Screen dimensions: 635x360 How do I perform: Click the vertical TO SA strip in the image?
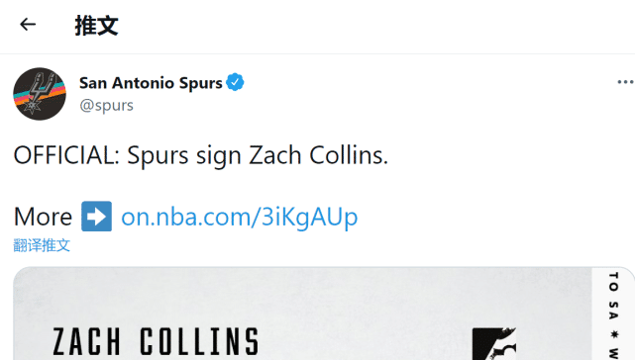(x=613, y=315)
